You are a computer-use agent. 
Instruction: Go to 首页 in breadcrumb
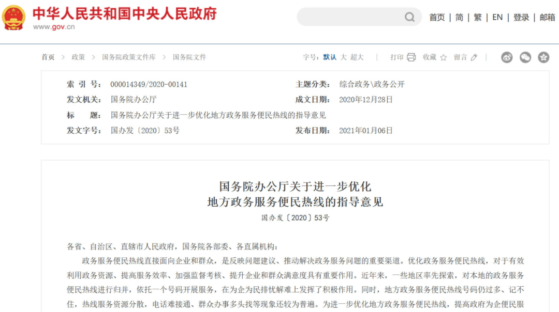(48, 57)
